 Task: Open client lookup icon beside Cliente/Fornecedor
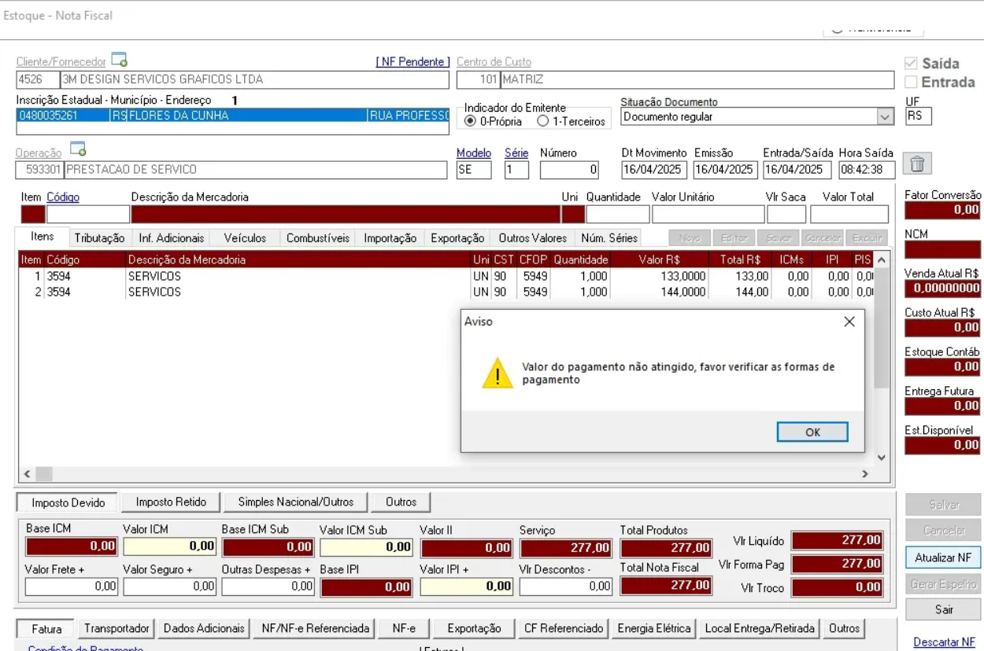tap(119, 61)
